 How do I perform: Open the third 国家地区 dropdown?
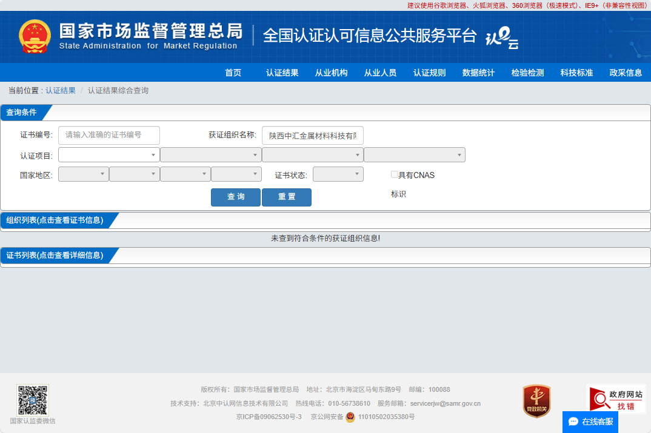tap(185, 174)
